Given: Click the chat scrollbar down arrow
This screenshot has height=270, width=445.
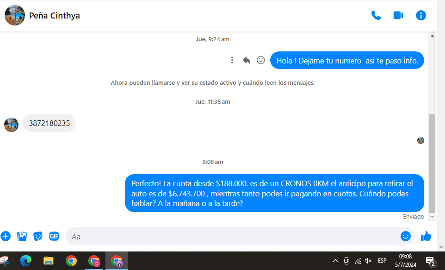Looking at the screenshot, I should pos(432,217).
